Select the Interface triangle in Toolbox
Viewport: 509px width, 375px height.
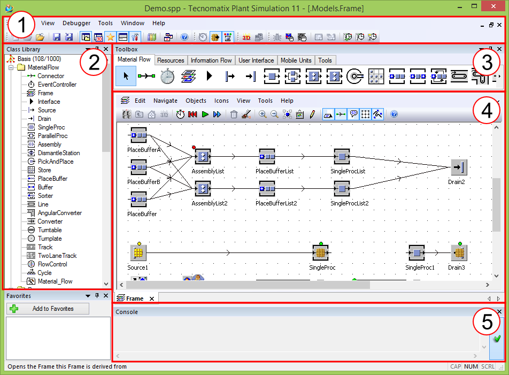click(209, 76)
